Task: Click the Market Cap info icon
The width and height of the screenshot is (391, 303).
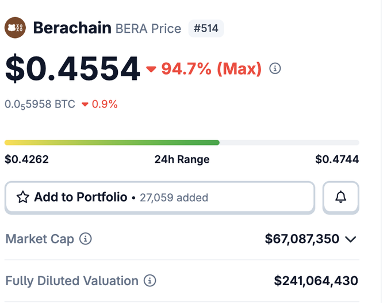Action: (86, 239)
